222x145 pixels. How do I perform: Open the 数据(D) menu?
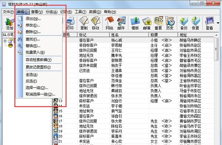coord(95,12)
